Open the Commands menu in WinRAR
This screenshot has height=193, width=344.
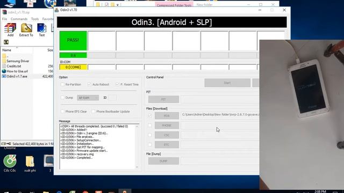coord(19,19)
